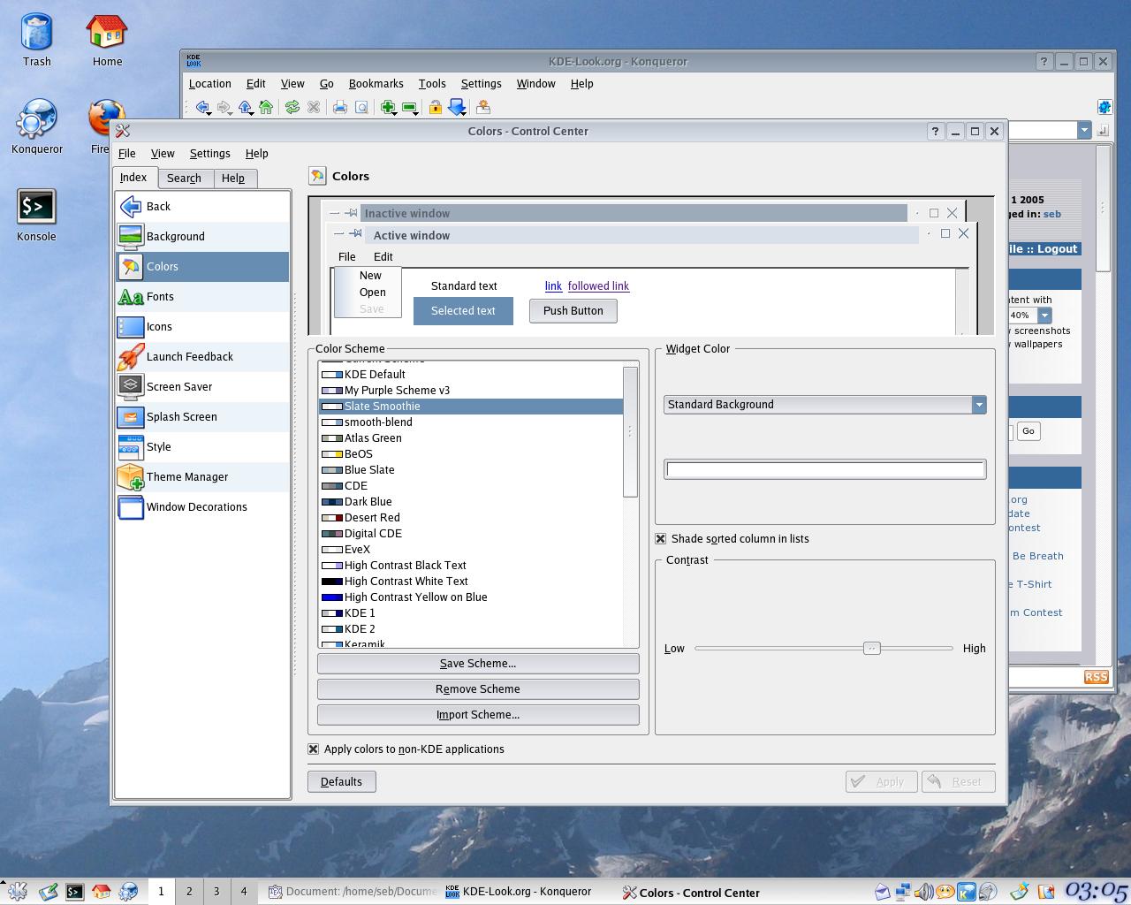Select Desert Red color scheme
This screenshot has width=1131, height=905.
pos(470,518)
